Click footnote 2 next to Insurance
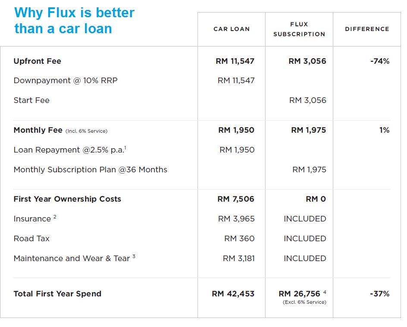The width and height of the screenshot is (407, 327). pyautogui.click(x=55, y=217)
